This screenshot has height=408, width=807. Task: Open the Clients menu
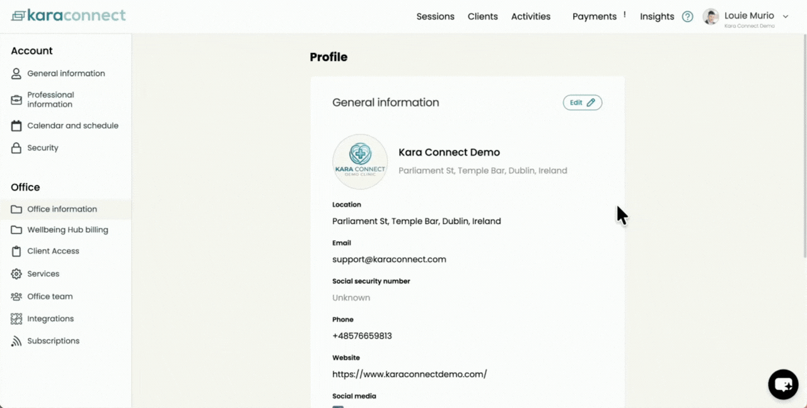point(483,16)
